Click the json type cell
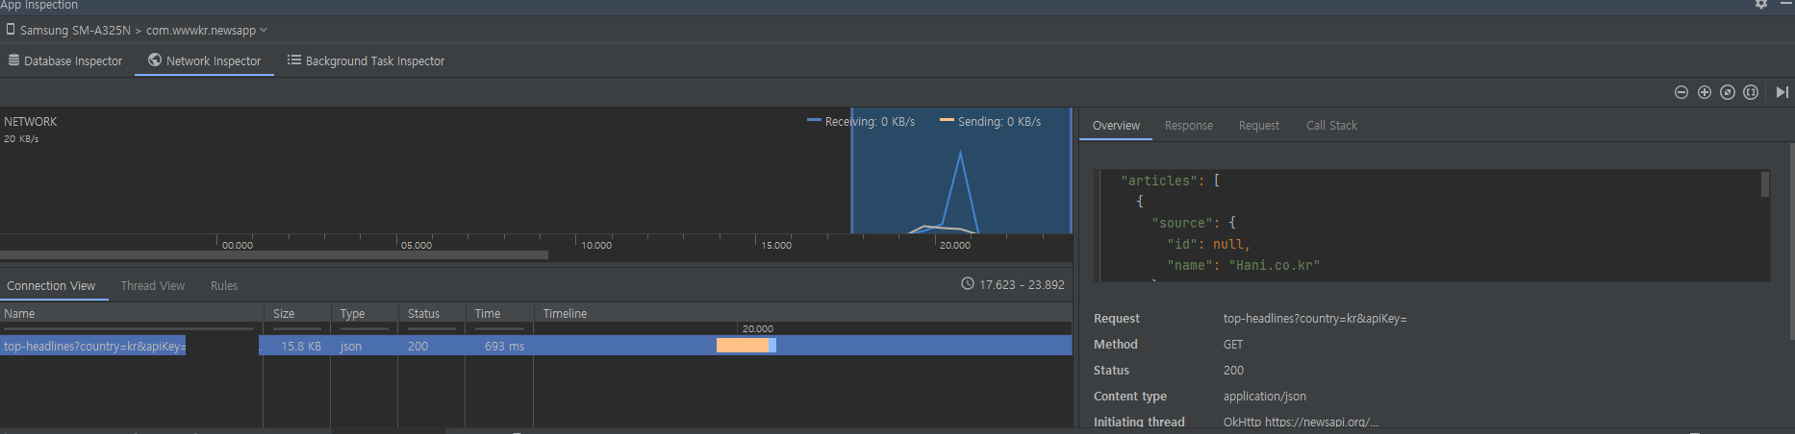Screen dimensions: 1795x434 (x=351, y=346)
